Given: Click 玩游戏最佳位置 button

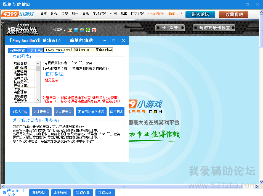Looking at the screenshot, I should [214, 28].
